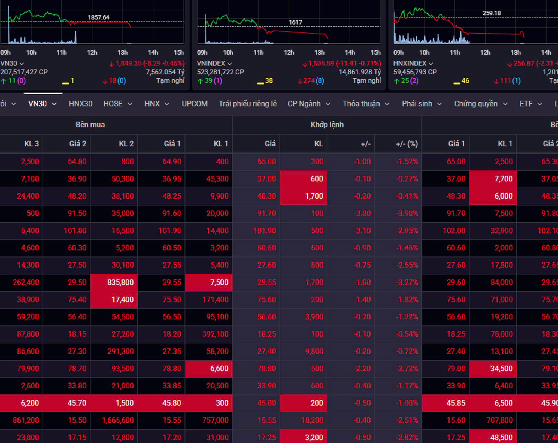
Task: Switch to the HNX30 tab
Action: (x=80, y=104)
